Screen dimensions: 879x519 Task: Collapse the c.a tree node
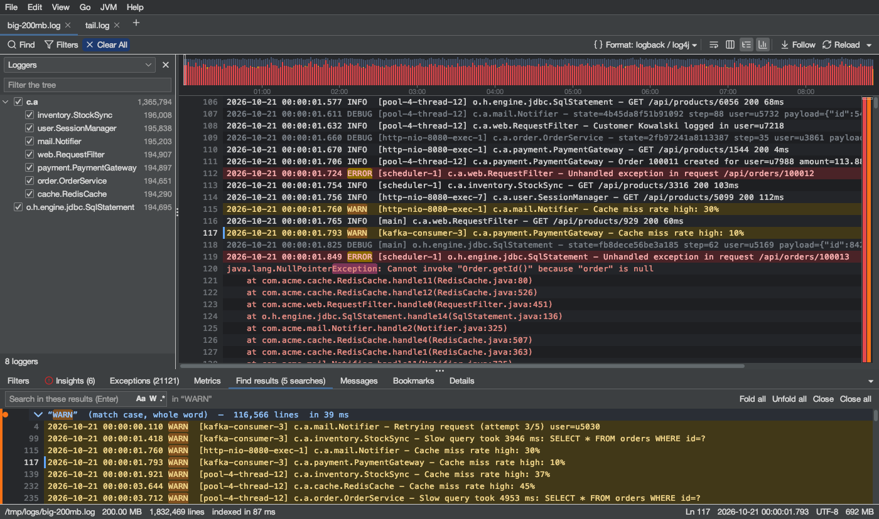pos(6,102)
